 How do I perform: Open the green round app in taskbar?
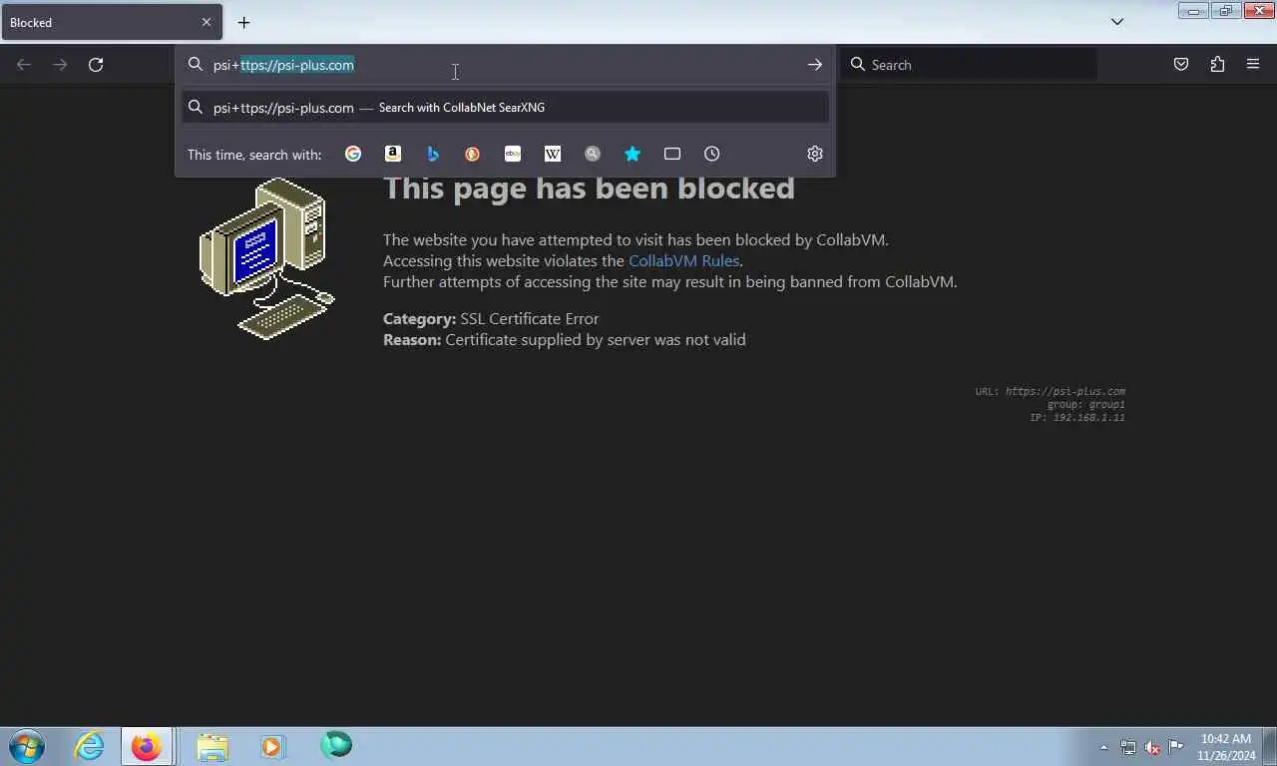click(336, 745)
